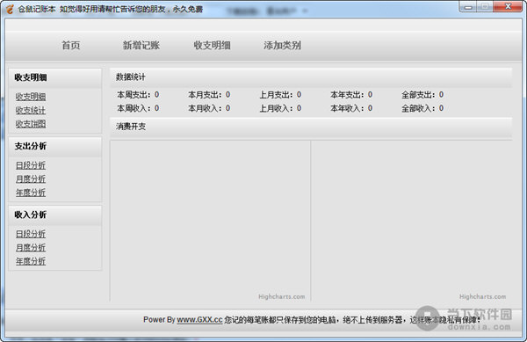The width and height of the screenshot is (527, 342).
Task: Click the 支出分析 sidebar heading
Action: [55, 146]
